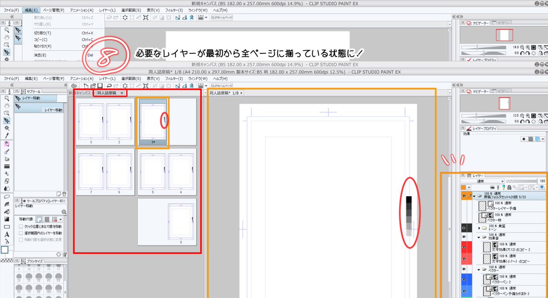Select the Text tool (A)
This screenshot has width=548, height=298.
7,234
